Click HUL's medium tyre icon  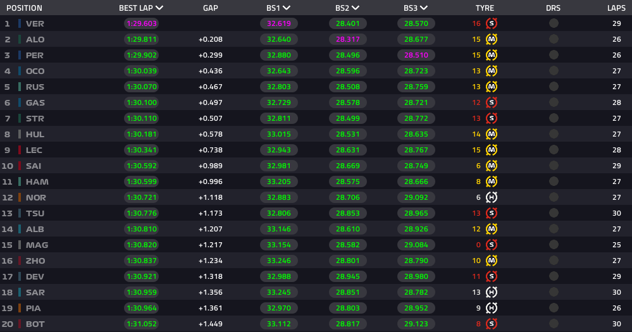(491, 134)
